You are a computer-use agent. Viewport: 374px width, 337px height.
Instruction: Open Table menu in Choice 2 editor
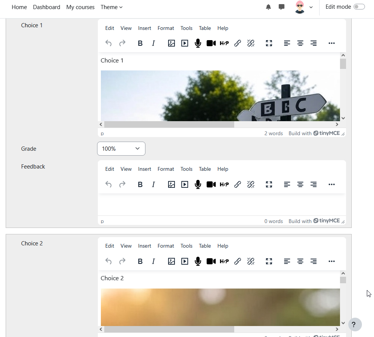[x=205, y=246]
